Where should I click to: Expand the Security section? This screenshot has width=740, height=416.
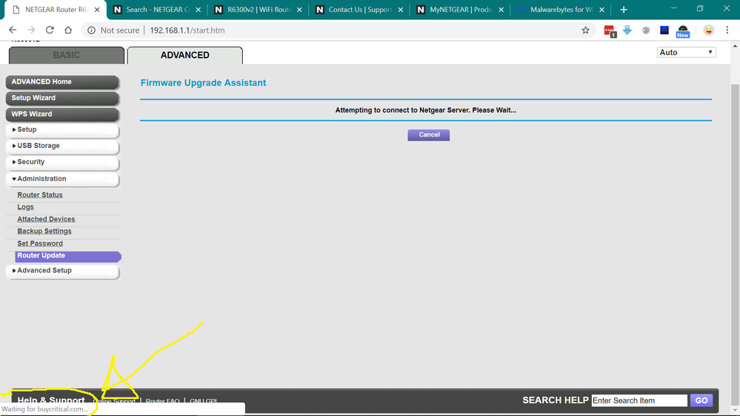[62, 162]
